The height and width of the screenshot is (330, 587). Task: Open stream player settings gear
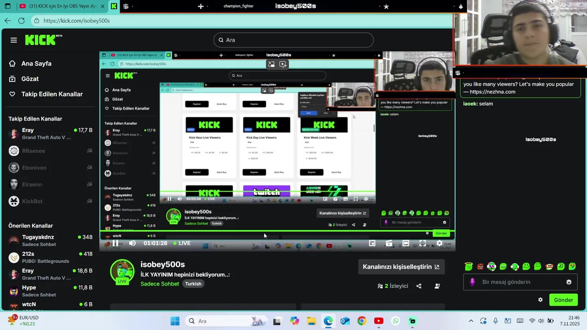point(439,243)
